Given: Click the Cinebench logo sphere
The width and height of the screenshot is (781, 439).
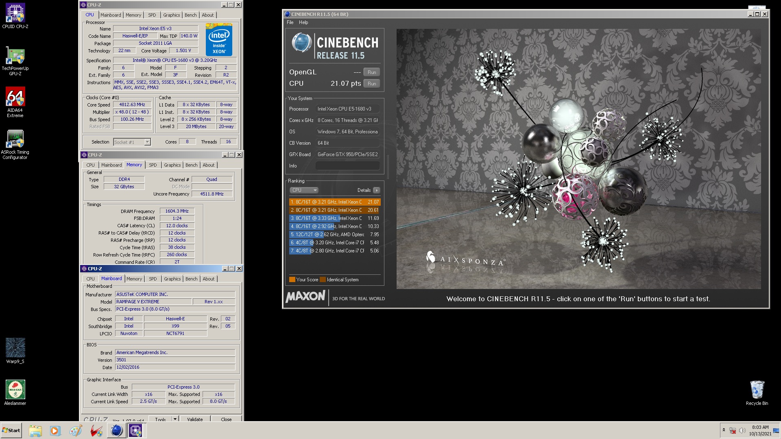Looking at the screenshot, I should (x=301, y=43).
